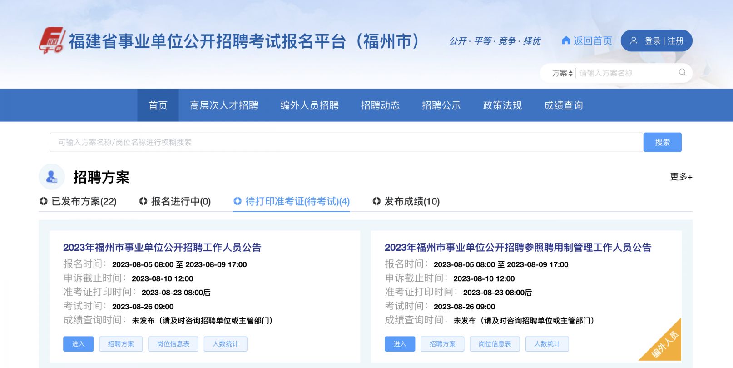
Task: Click the 招聘方案 section heading
Action: [101, 177]
